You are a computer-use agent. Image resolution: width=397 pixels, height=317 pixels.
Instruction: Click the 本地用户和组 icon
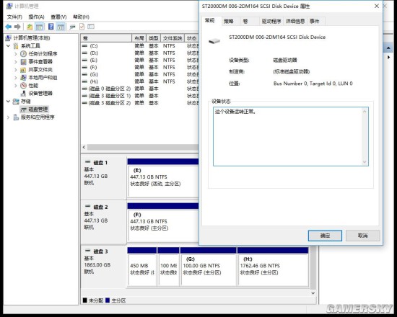point(23,77)
